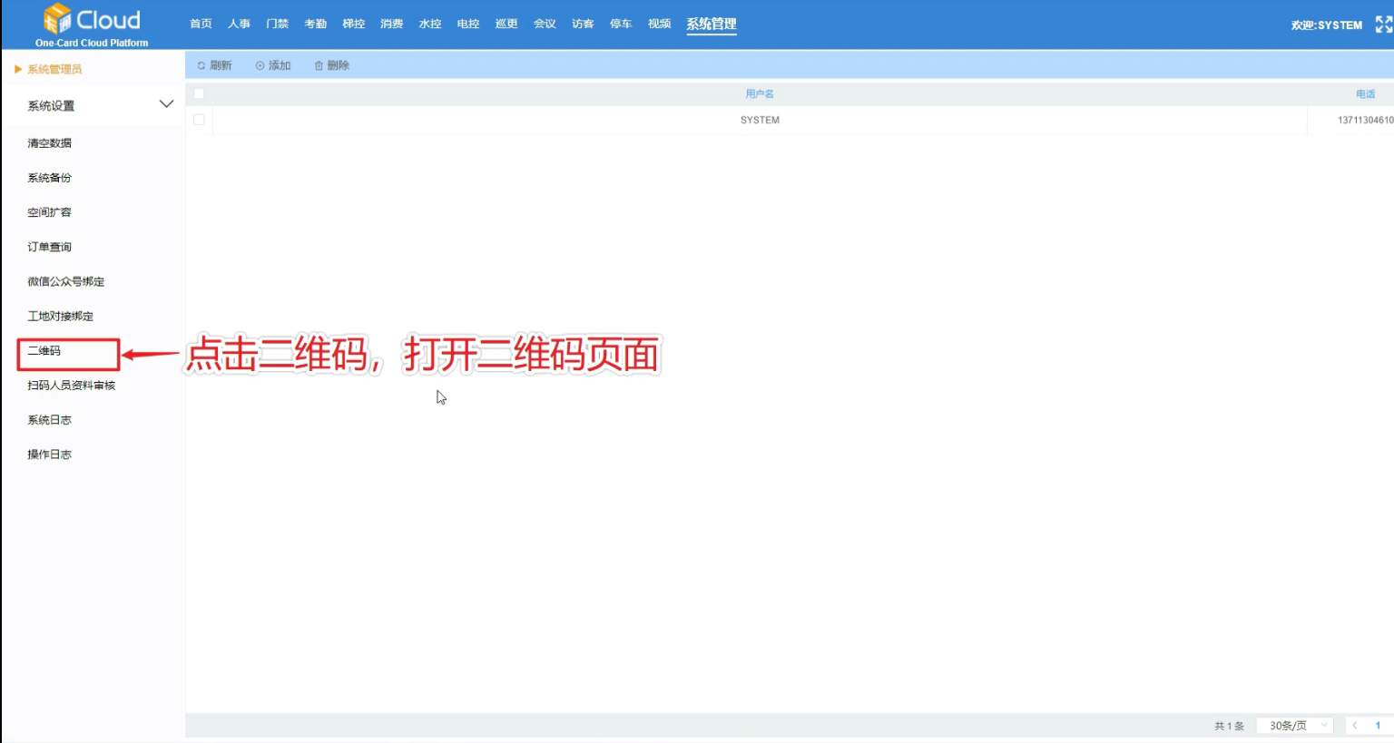The width and height of the screenshot is (1394, 743).
Task: Open the 停车 menu
Action: point(621,24)
